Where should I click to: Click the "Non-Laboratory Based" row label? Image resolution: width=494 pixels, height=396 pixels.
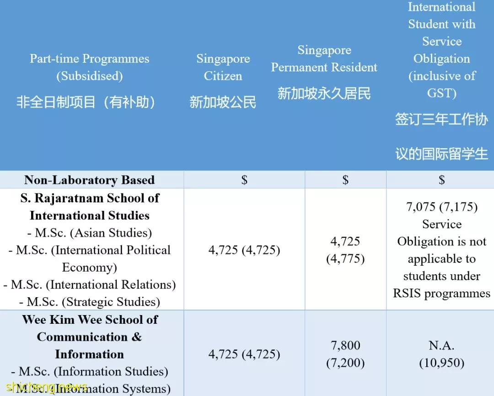pos(90,180)
